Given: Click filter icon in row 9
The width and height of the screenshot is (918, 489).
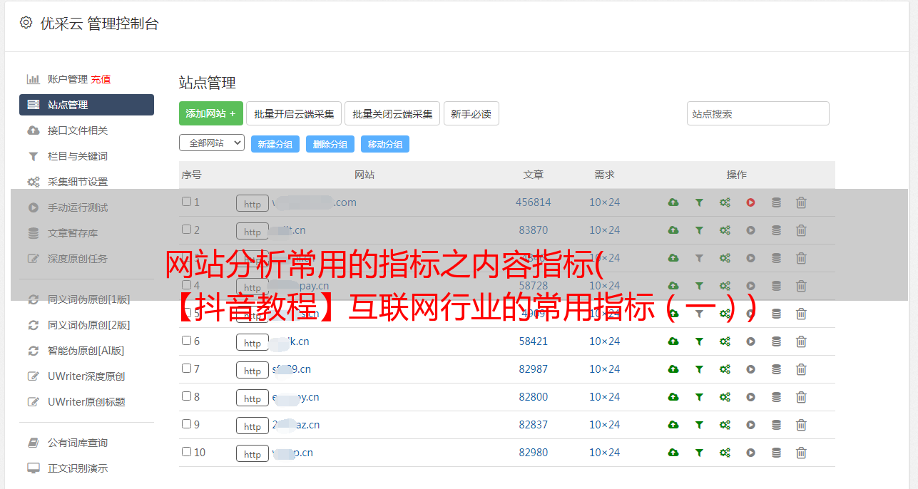Looking at the screenshot, I should point(699,425).
